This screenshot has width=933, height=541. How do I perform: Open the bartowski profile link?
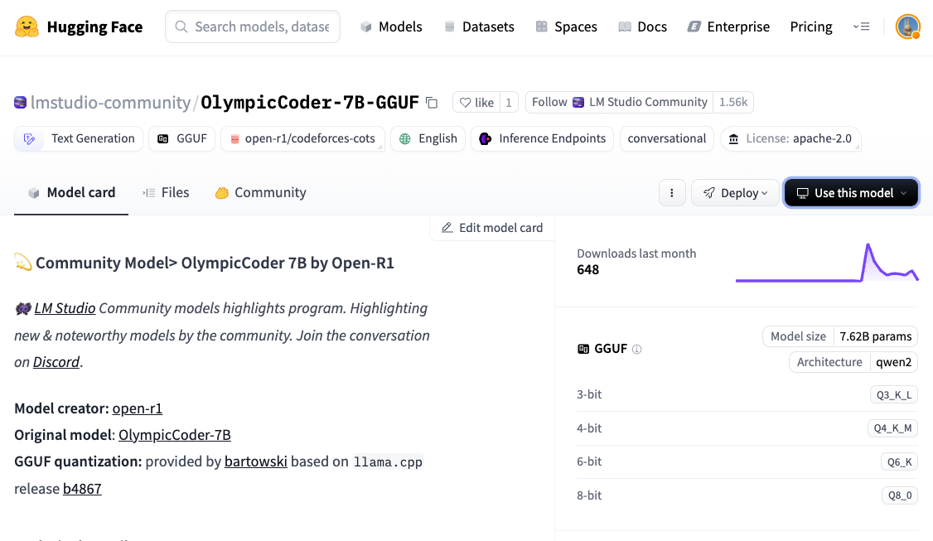click(x=255, y=461)
